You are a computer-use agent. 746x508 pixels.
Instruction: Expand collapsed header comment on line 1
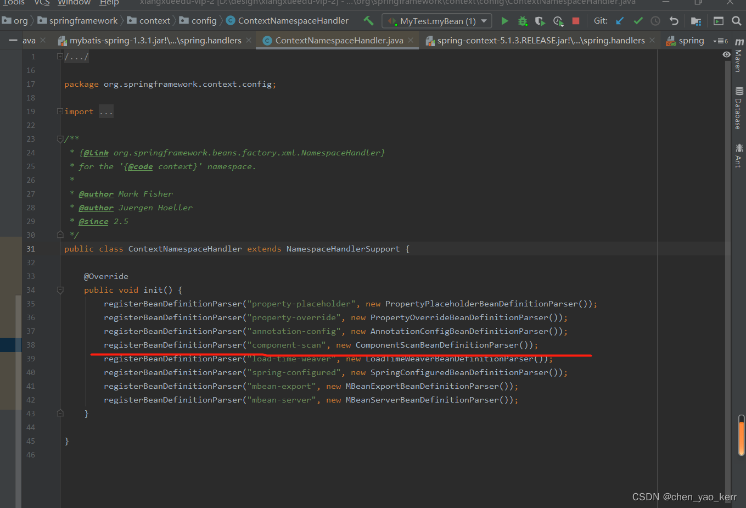(60, 56)
